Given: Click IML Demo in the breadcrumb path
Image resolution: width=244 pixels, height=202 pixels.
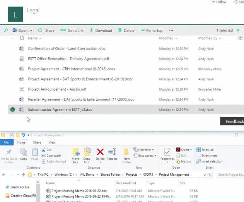Looking at the screenshot, I should 87,175.
